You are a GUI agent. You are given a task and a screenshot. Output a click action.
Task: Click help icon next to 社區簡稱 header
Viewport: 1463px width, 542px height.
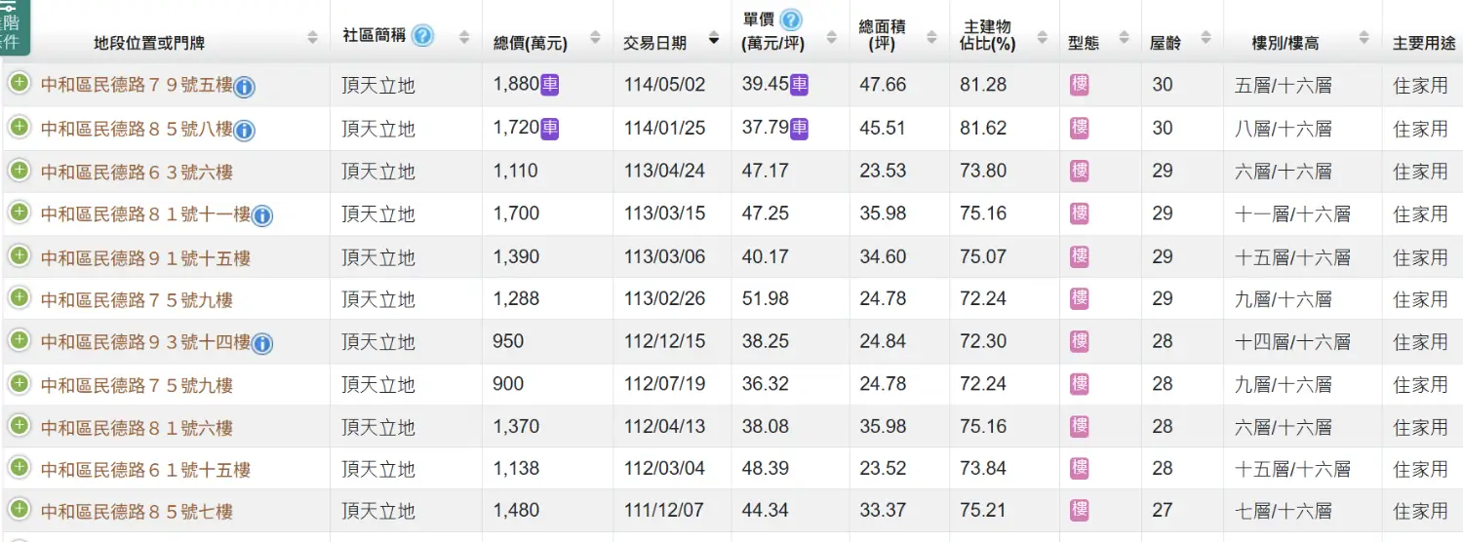click(421, 36)
